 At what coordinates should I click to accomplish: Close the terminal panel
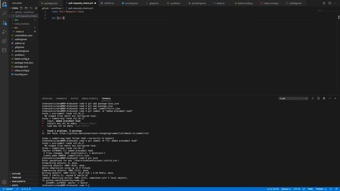[x=335, y=98]
